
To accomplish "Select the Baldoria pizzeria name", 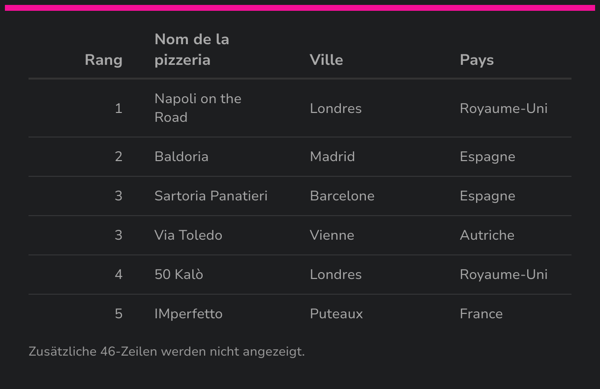I will (x=181, y=157).
